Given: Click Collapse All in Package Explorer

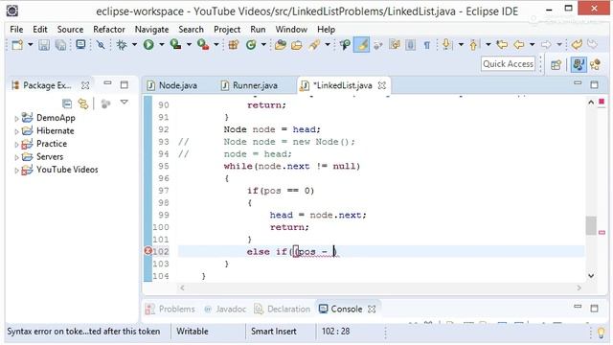Looking at the screenshot, I should (x=67, y=103).
